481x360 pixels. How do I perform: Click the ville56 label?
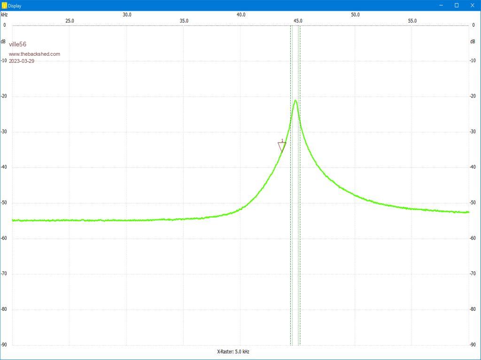point(17,45)
